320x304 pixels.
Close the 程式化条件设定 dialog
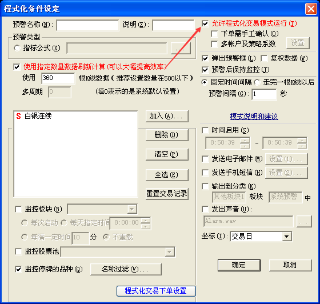[311, 9]
